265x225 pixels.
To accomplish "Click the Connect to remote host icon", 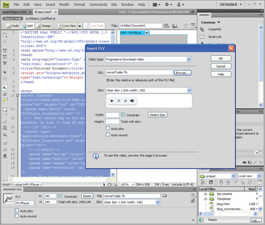I will point(203,183).
